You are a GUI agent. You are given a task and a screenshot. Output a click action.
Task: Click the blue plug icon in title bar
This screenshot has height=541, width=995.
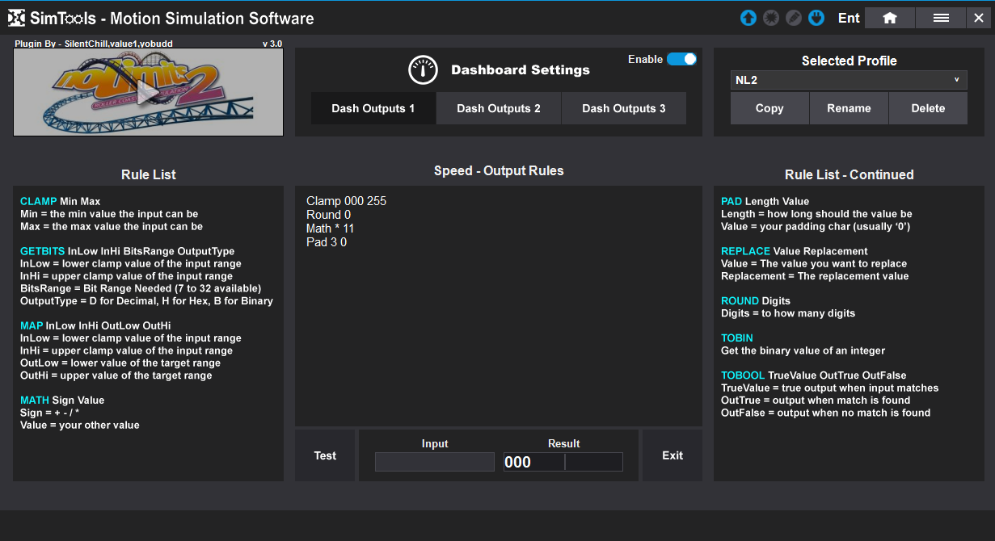816,18
